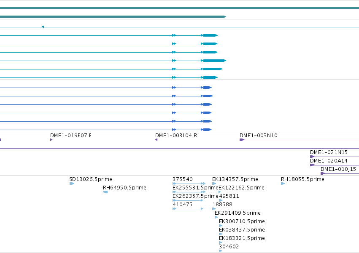
Task: Click the 375540 feature label
Action: point(183,179)
